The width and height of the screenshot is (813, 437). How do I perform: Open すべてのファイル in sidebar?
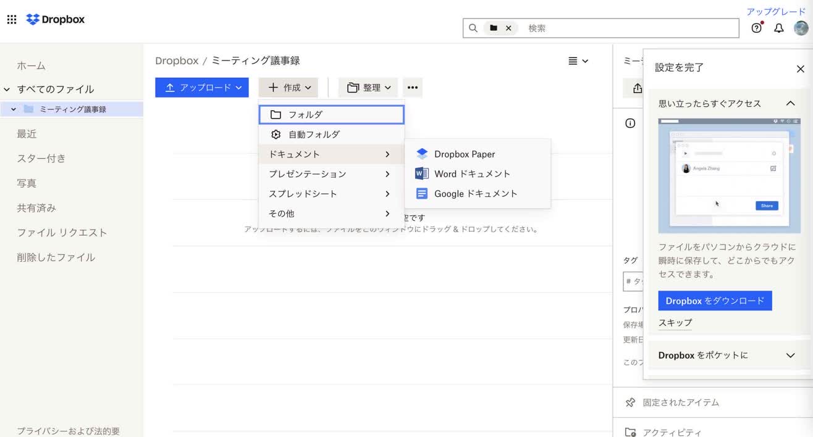pyautogui.click(x=56, y=89)
